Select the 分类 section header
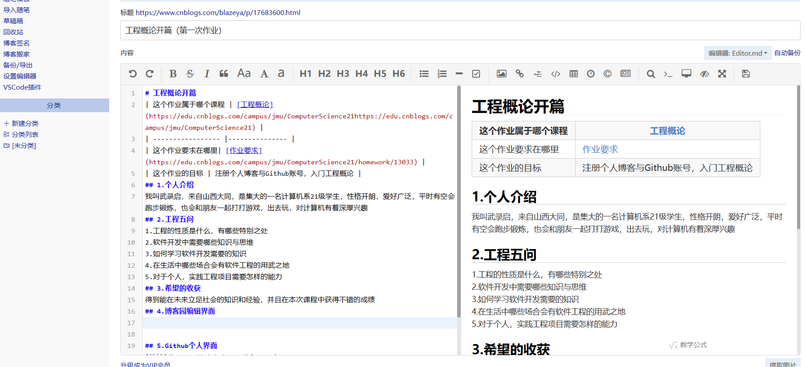The width and height of the screenshot is (805, 367). click(54, 105)
